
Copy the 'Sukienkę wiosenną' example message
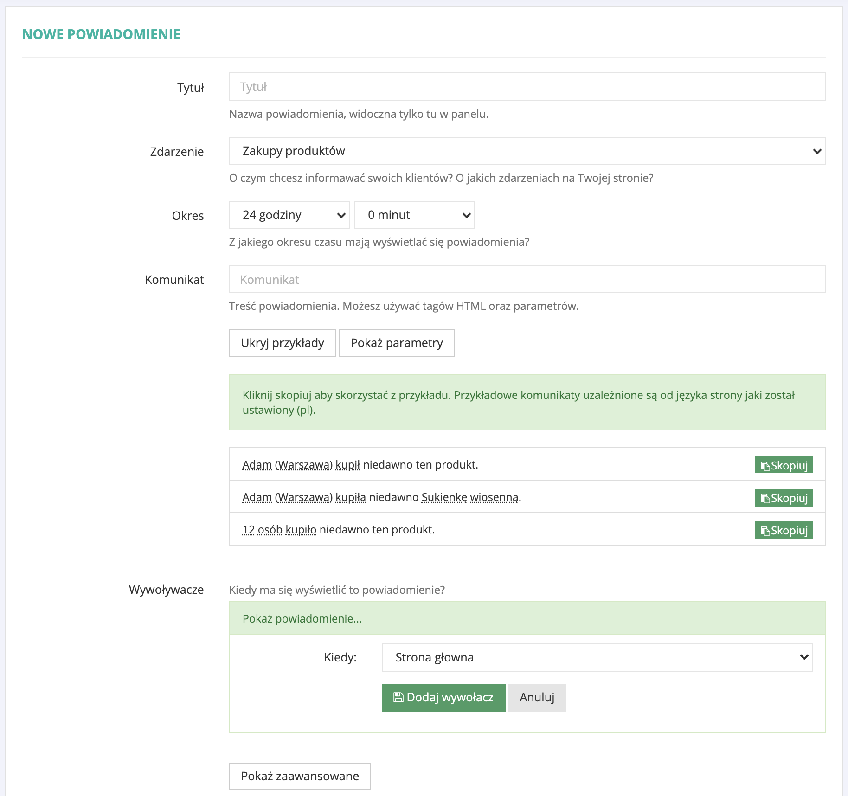(x=783, y=498)
